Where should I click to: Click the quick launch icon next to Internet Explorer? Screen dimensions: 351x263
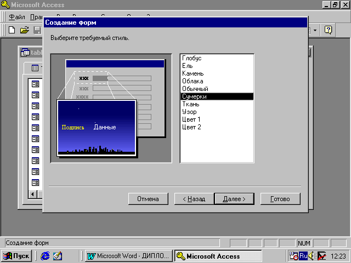58,256
